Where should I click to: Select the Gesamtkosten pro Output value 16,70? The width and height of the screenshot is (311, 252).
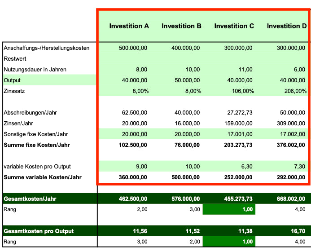[x=298, y=231]
